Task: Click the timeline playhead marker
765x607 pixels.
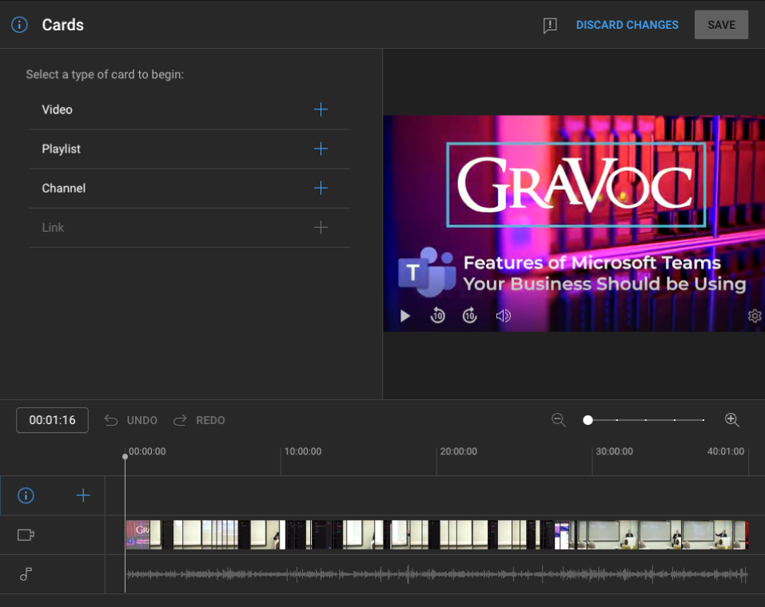Action: [125, 456]
